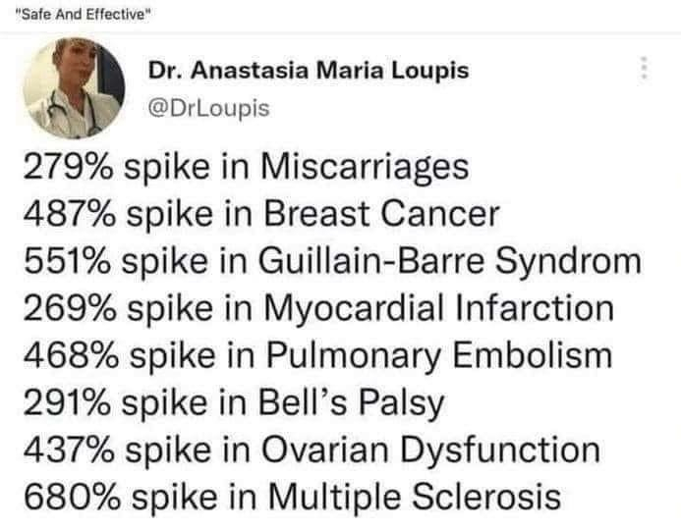The width and height of the screenshot is (681, 530).
Task: Select the words Ovarian Dysfunction
Action: [x=430, y=450]
